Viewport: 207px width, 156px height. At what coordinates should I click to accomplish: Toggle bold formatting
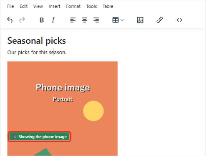pos(42,20)
